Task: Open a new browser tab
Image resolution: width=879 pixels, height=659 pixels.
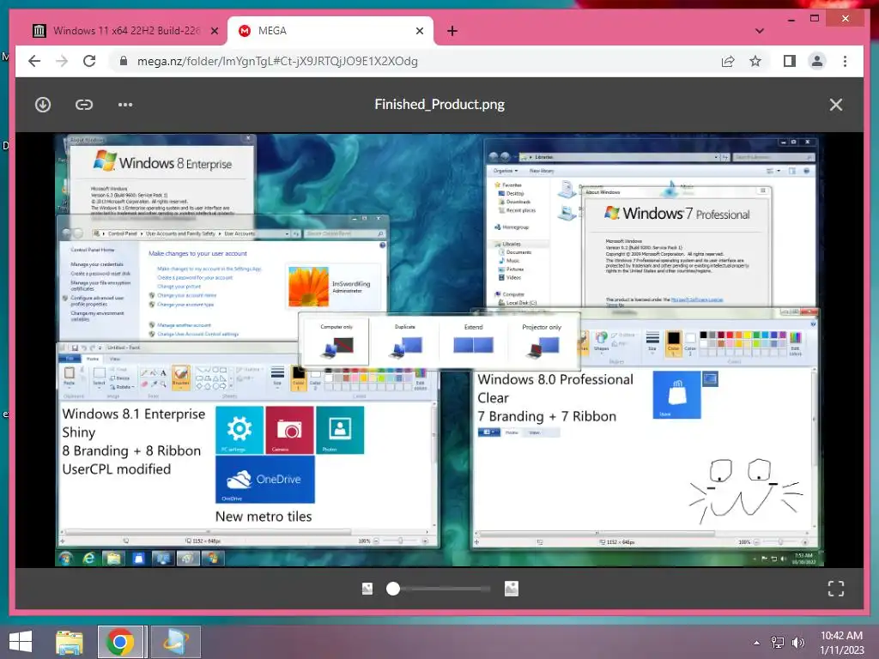Action: point(452,31)
